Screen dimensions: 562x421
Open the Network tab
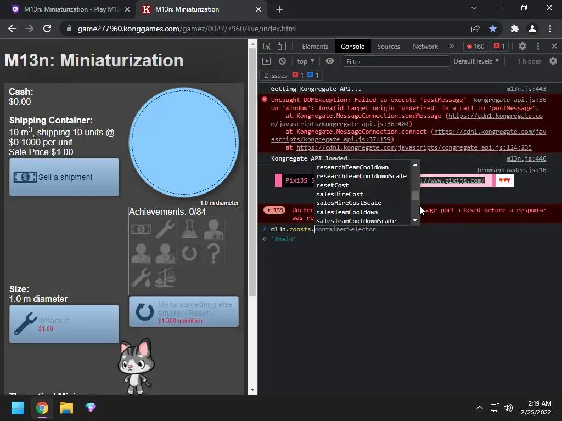[425, 47]
